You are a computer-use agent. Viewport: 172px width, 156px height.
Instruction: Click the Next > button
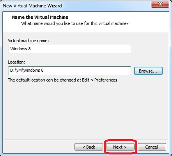coord(120,147)
